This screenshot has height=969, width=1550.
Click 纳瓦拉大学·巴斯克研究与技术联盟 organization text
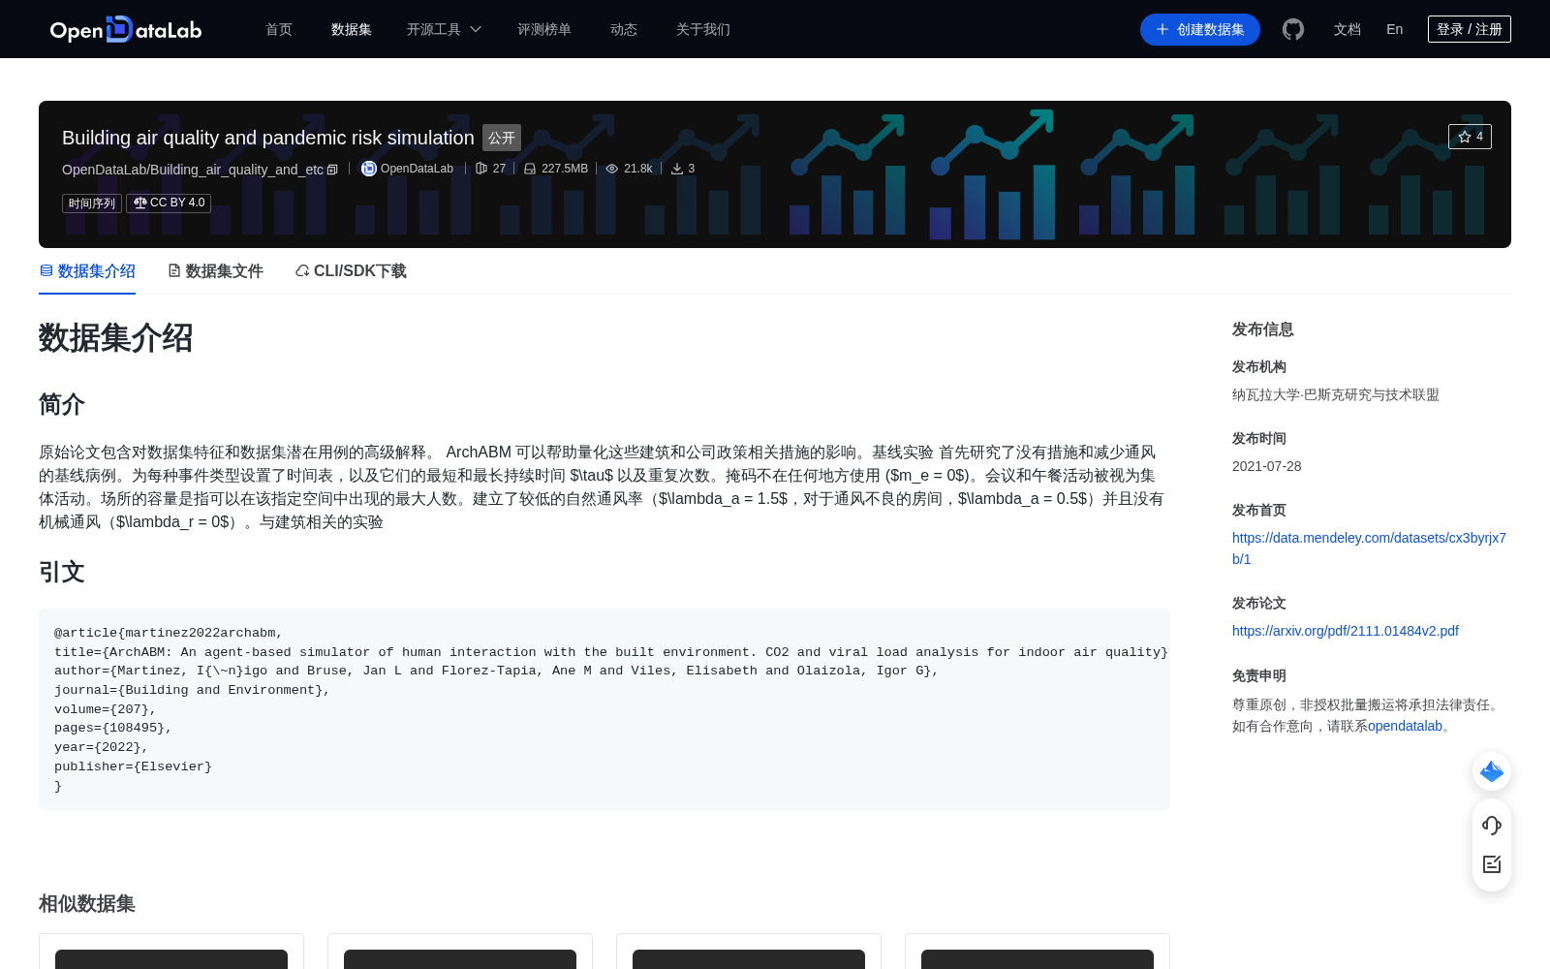[1336, 394]
